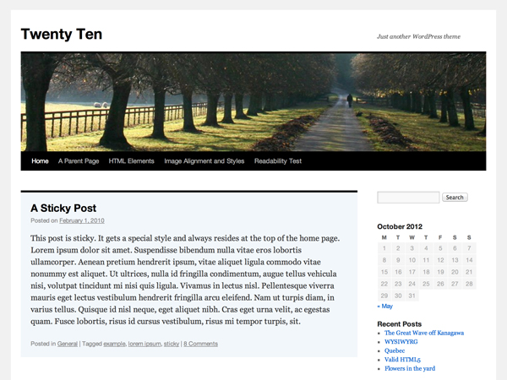Open the sticky tag link
Viewport: 507px width, 380px height.
[x=172, y=344]
